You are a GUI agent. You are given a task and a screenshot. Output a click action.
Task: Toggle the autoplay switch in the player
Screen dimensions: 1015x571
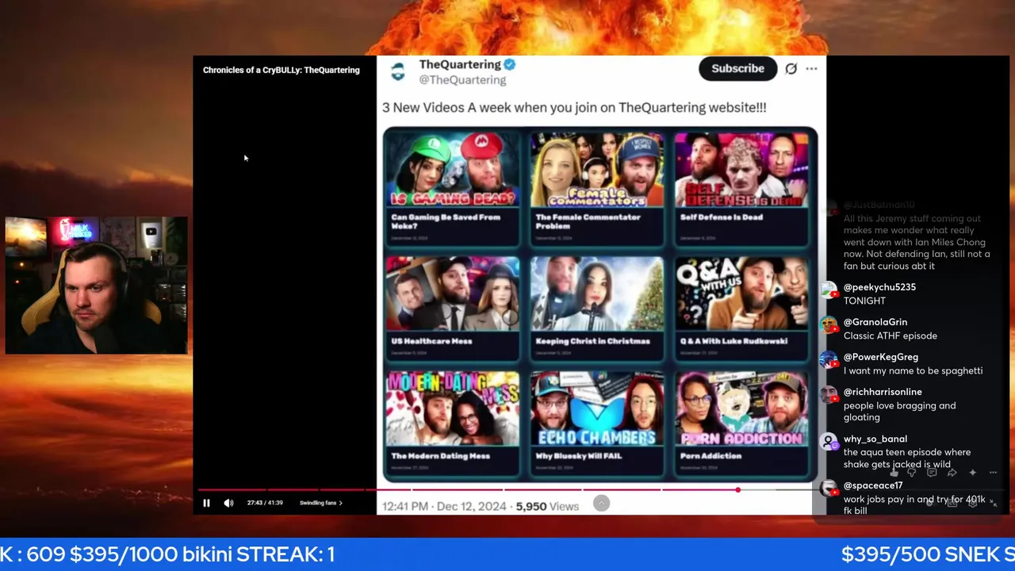click(x=929, y=503)
